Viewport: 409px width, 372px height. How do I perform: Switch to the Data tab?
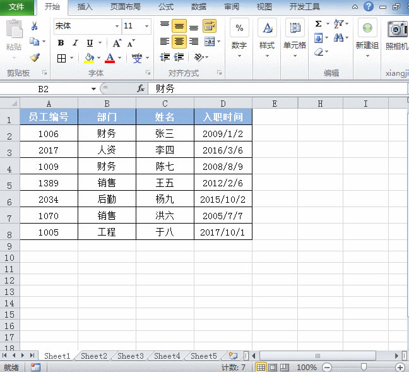198,7
